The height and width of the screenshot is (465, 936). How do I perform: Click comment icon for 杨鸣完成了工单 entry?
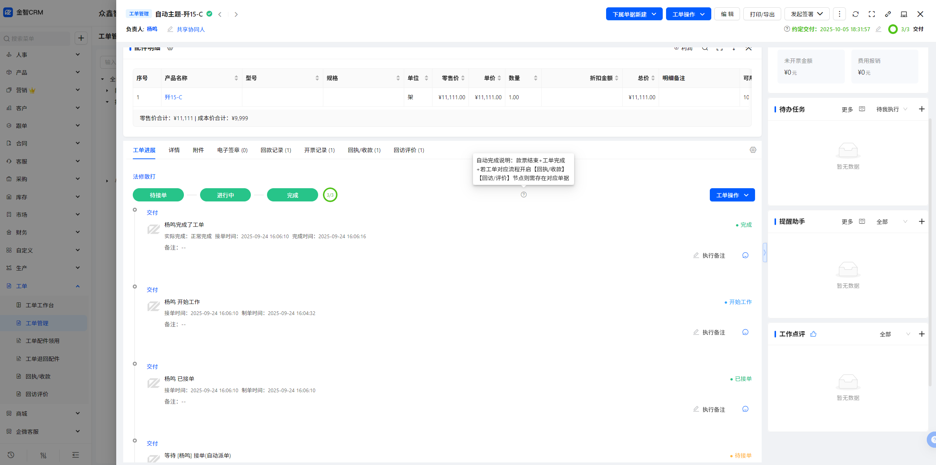(745, 255)
